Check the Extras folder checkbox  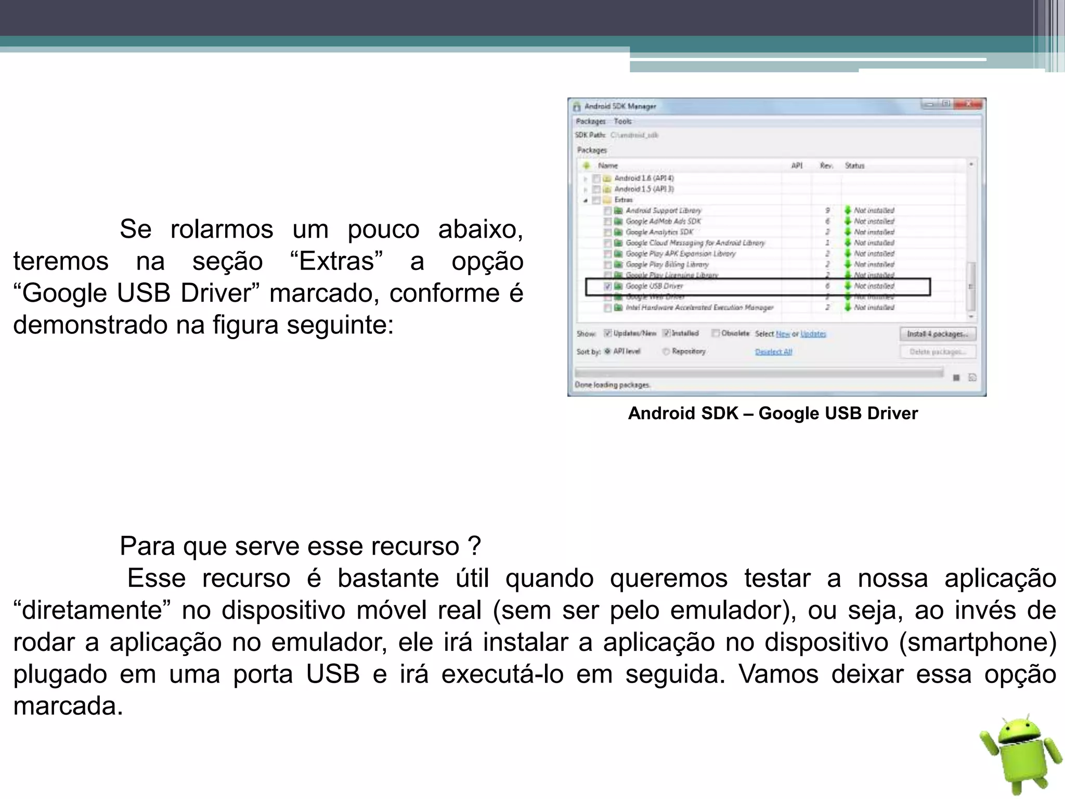tap(596, 200)
